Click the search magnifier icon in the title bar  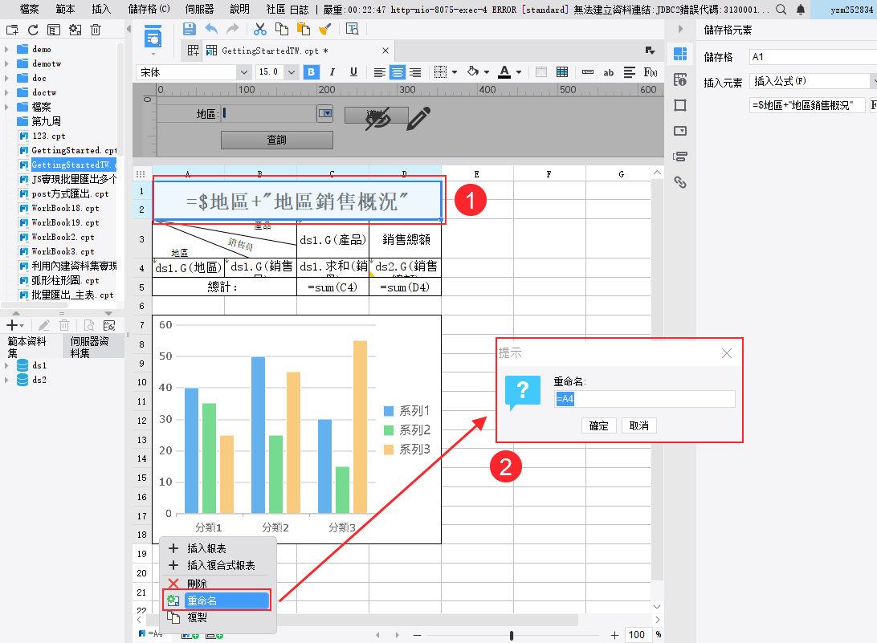point(781,10)
